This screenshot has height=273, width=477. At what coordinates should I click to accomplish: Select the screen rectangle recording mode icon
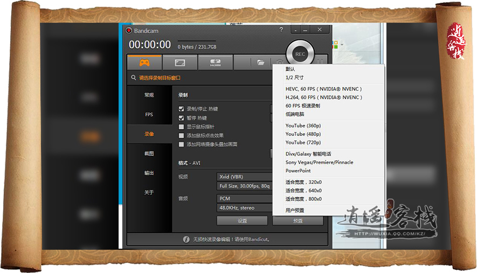point(180,63)
